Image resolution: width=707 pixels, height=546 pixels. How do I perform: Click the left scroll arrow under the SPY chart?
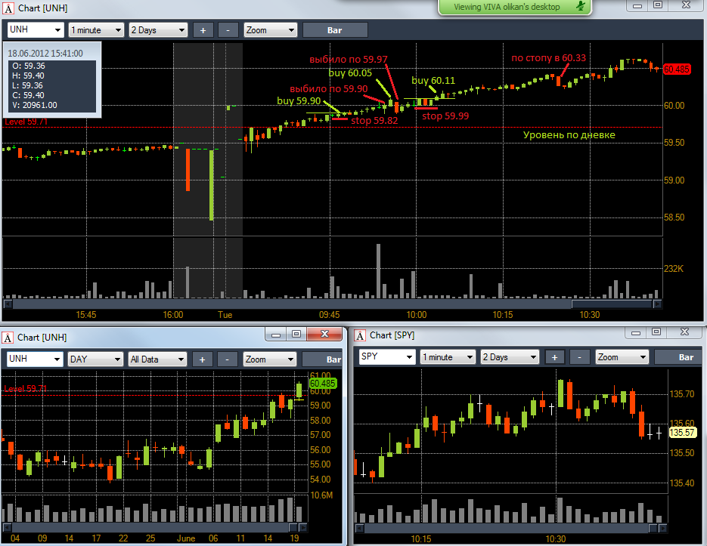pyautogui.click(x=359, y=528)
